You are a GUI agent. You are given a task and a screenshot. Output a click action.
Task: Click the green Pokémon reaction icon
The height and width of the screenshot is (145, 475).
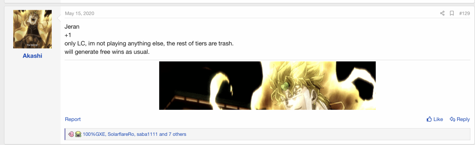point(78,134)
